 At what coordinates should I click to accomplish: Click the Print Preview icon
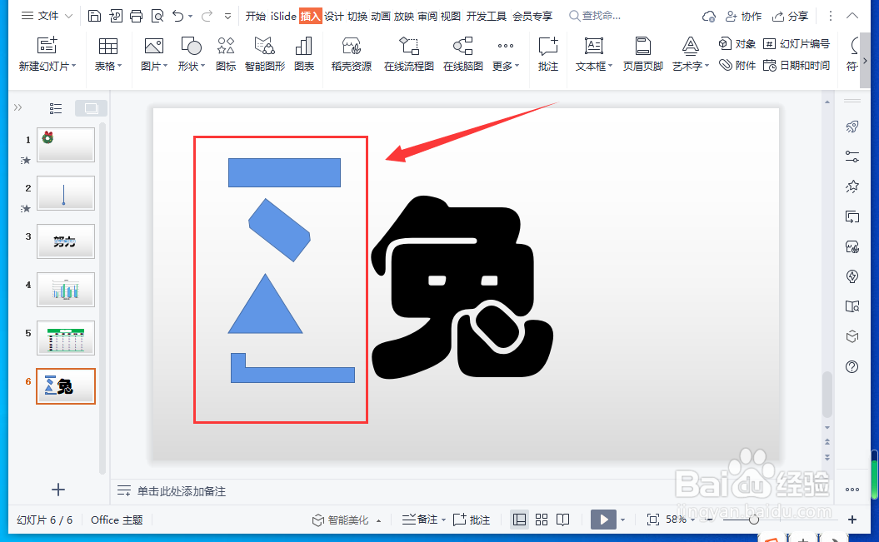point(157,16)
